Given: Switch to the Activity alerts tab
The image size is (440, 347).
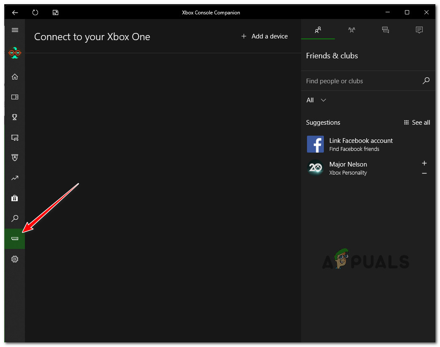Looking at the screenshot, I should (x=419, y=30).
